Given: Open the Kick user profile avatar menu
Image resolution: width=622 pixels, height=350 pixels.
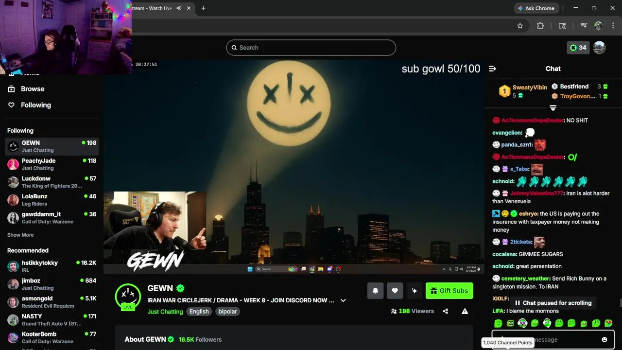Looking at the screenshot, I should 599,48.
